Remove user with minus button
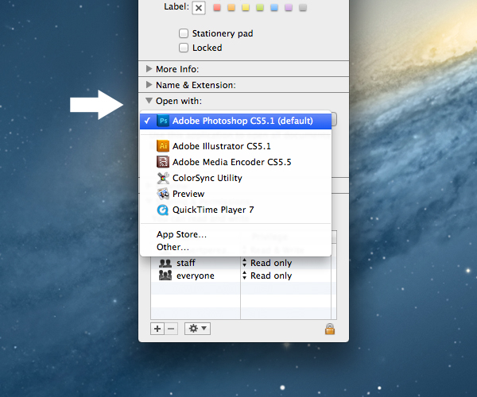 (x=171, y=329)
